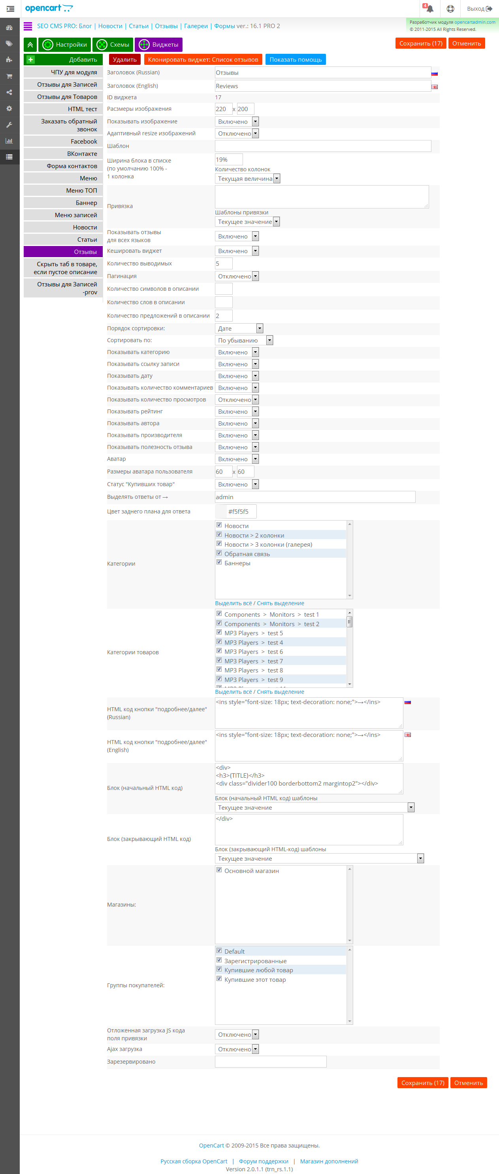Toggle the hamburger menu in top bar
The width and height of the screenshot is (499, 1174).
pyautogui.click(x=10, y=9)
